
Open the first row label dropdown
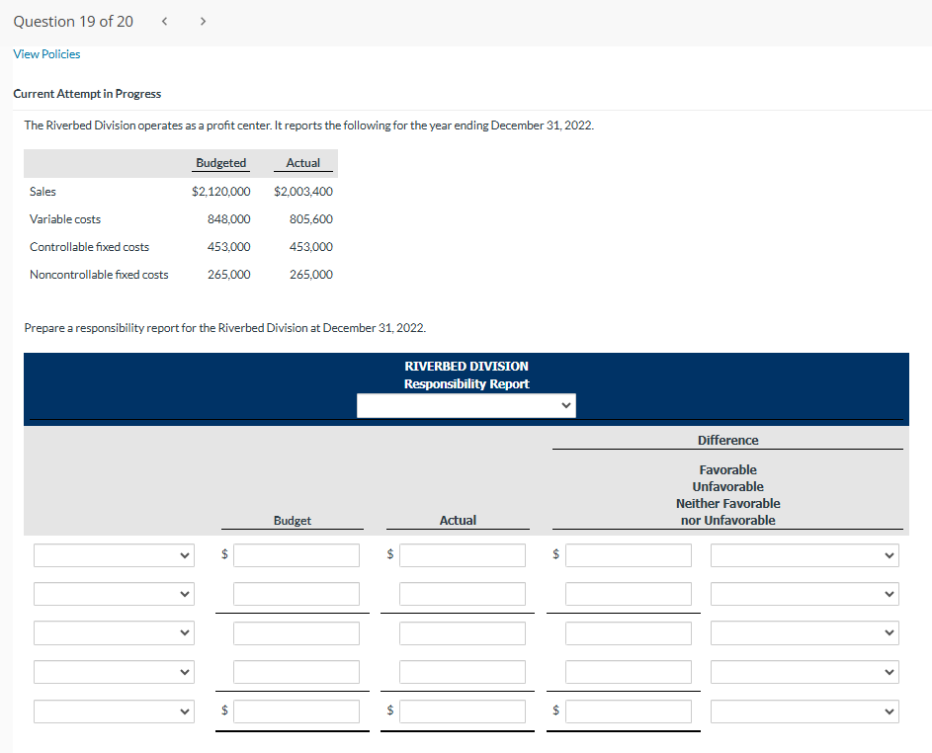[113, 554]
